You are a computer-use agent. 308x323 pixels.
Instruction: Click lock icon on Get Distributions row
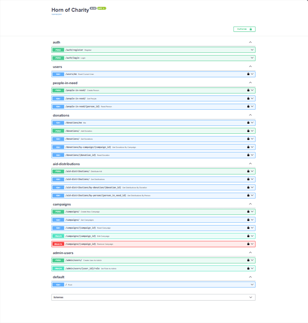point(248,179)
